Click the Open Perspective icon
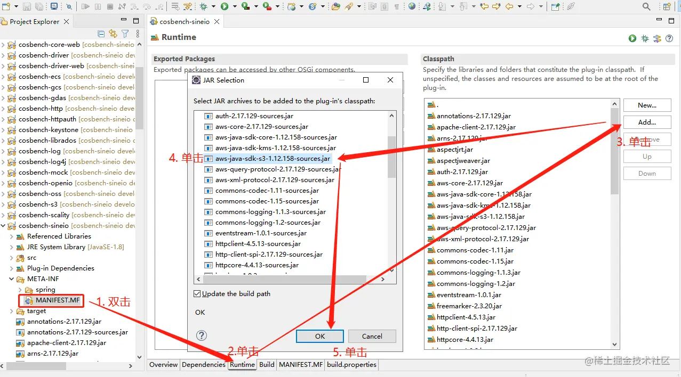The image size is (681, 377). 668,6
